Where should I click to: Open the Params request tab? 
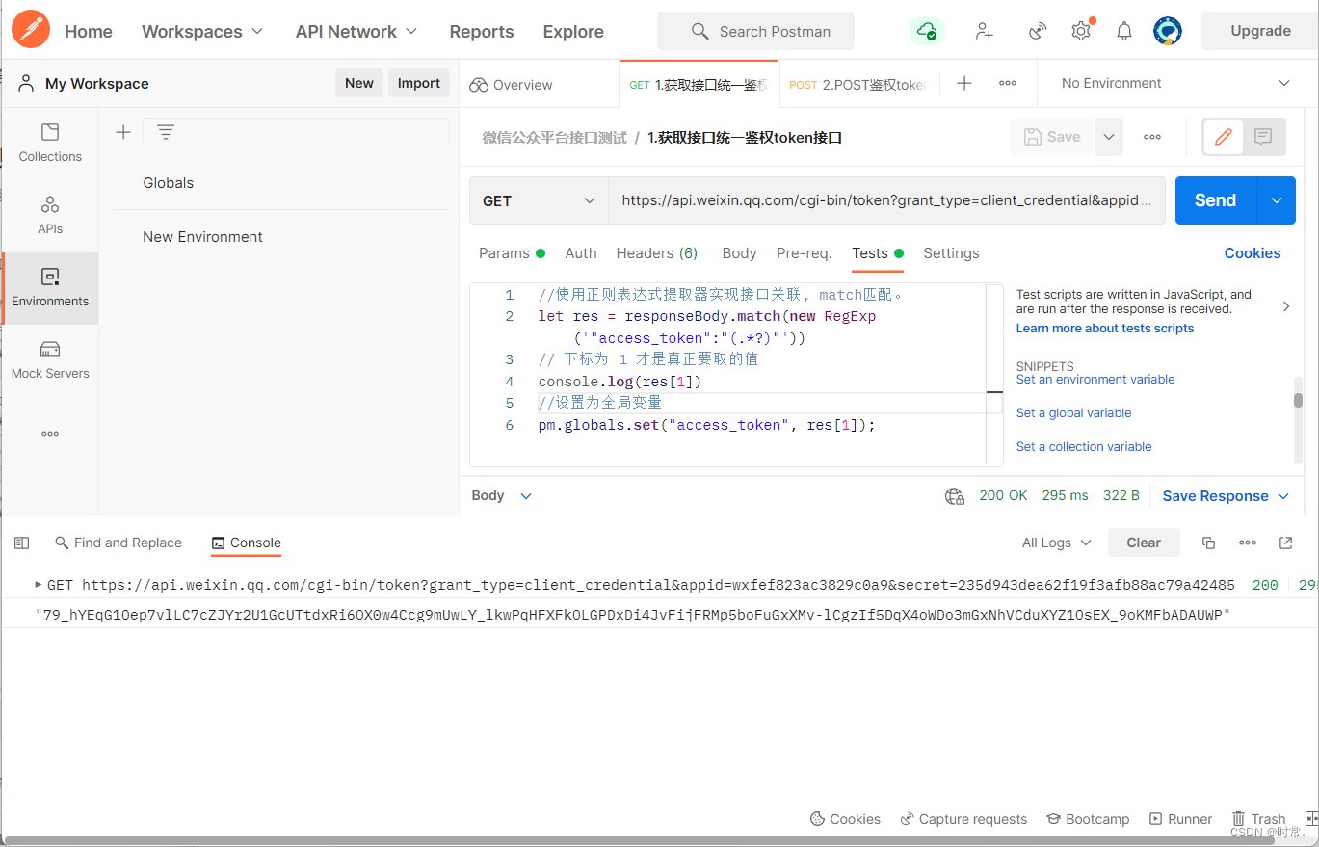coord(512,253)
